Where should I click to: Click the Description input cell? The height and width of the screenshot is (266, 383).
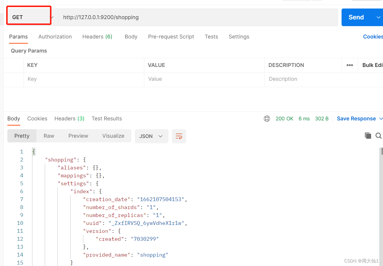(x=324, y=79)
